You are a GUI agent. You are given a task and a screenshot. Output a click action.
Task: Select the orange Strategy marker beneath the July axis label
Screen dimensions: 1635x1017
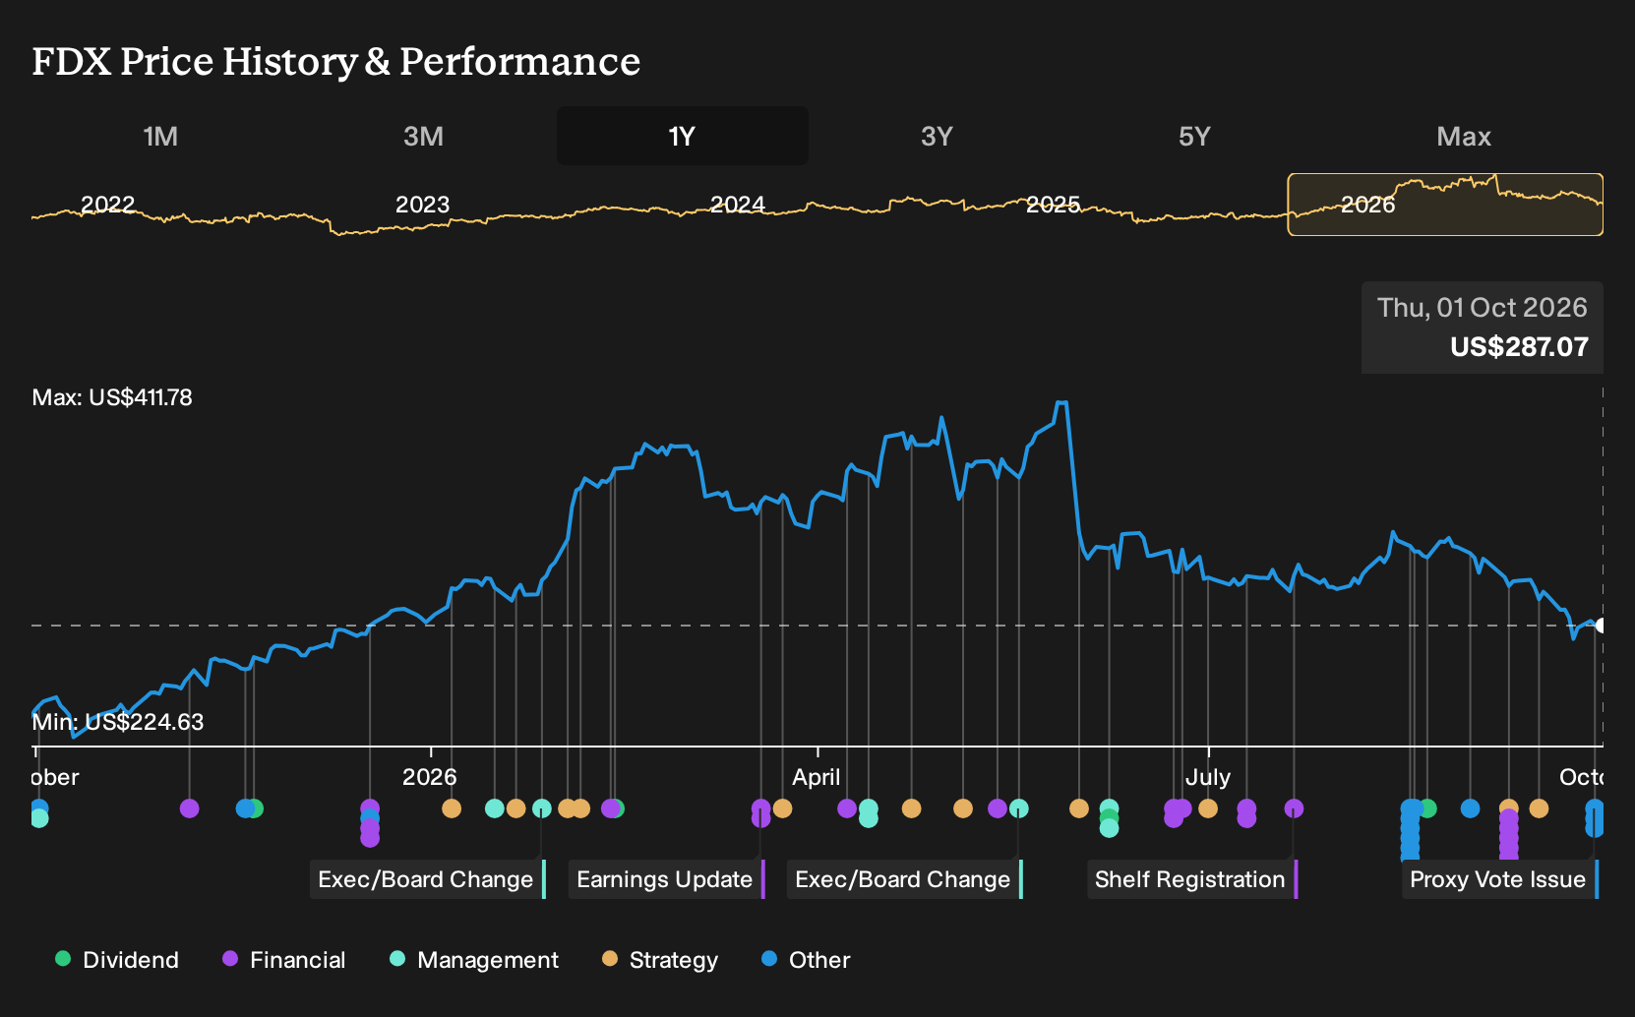click(1208, 808)
